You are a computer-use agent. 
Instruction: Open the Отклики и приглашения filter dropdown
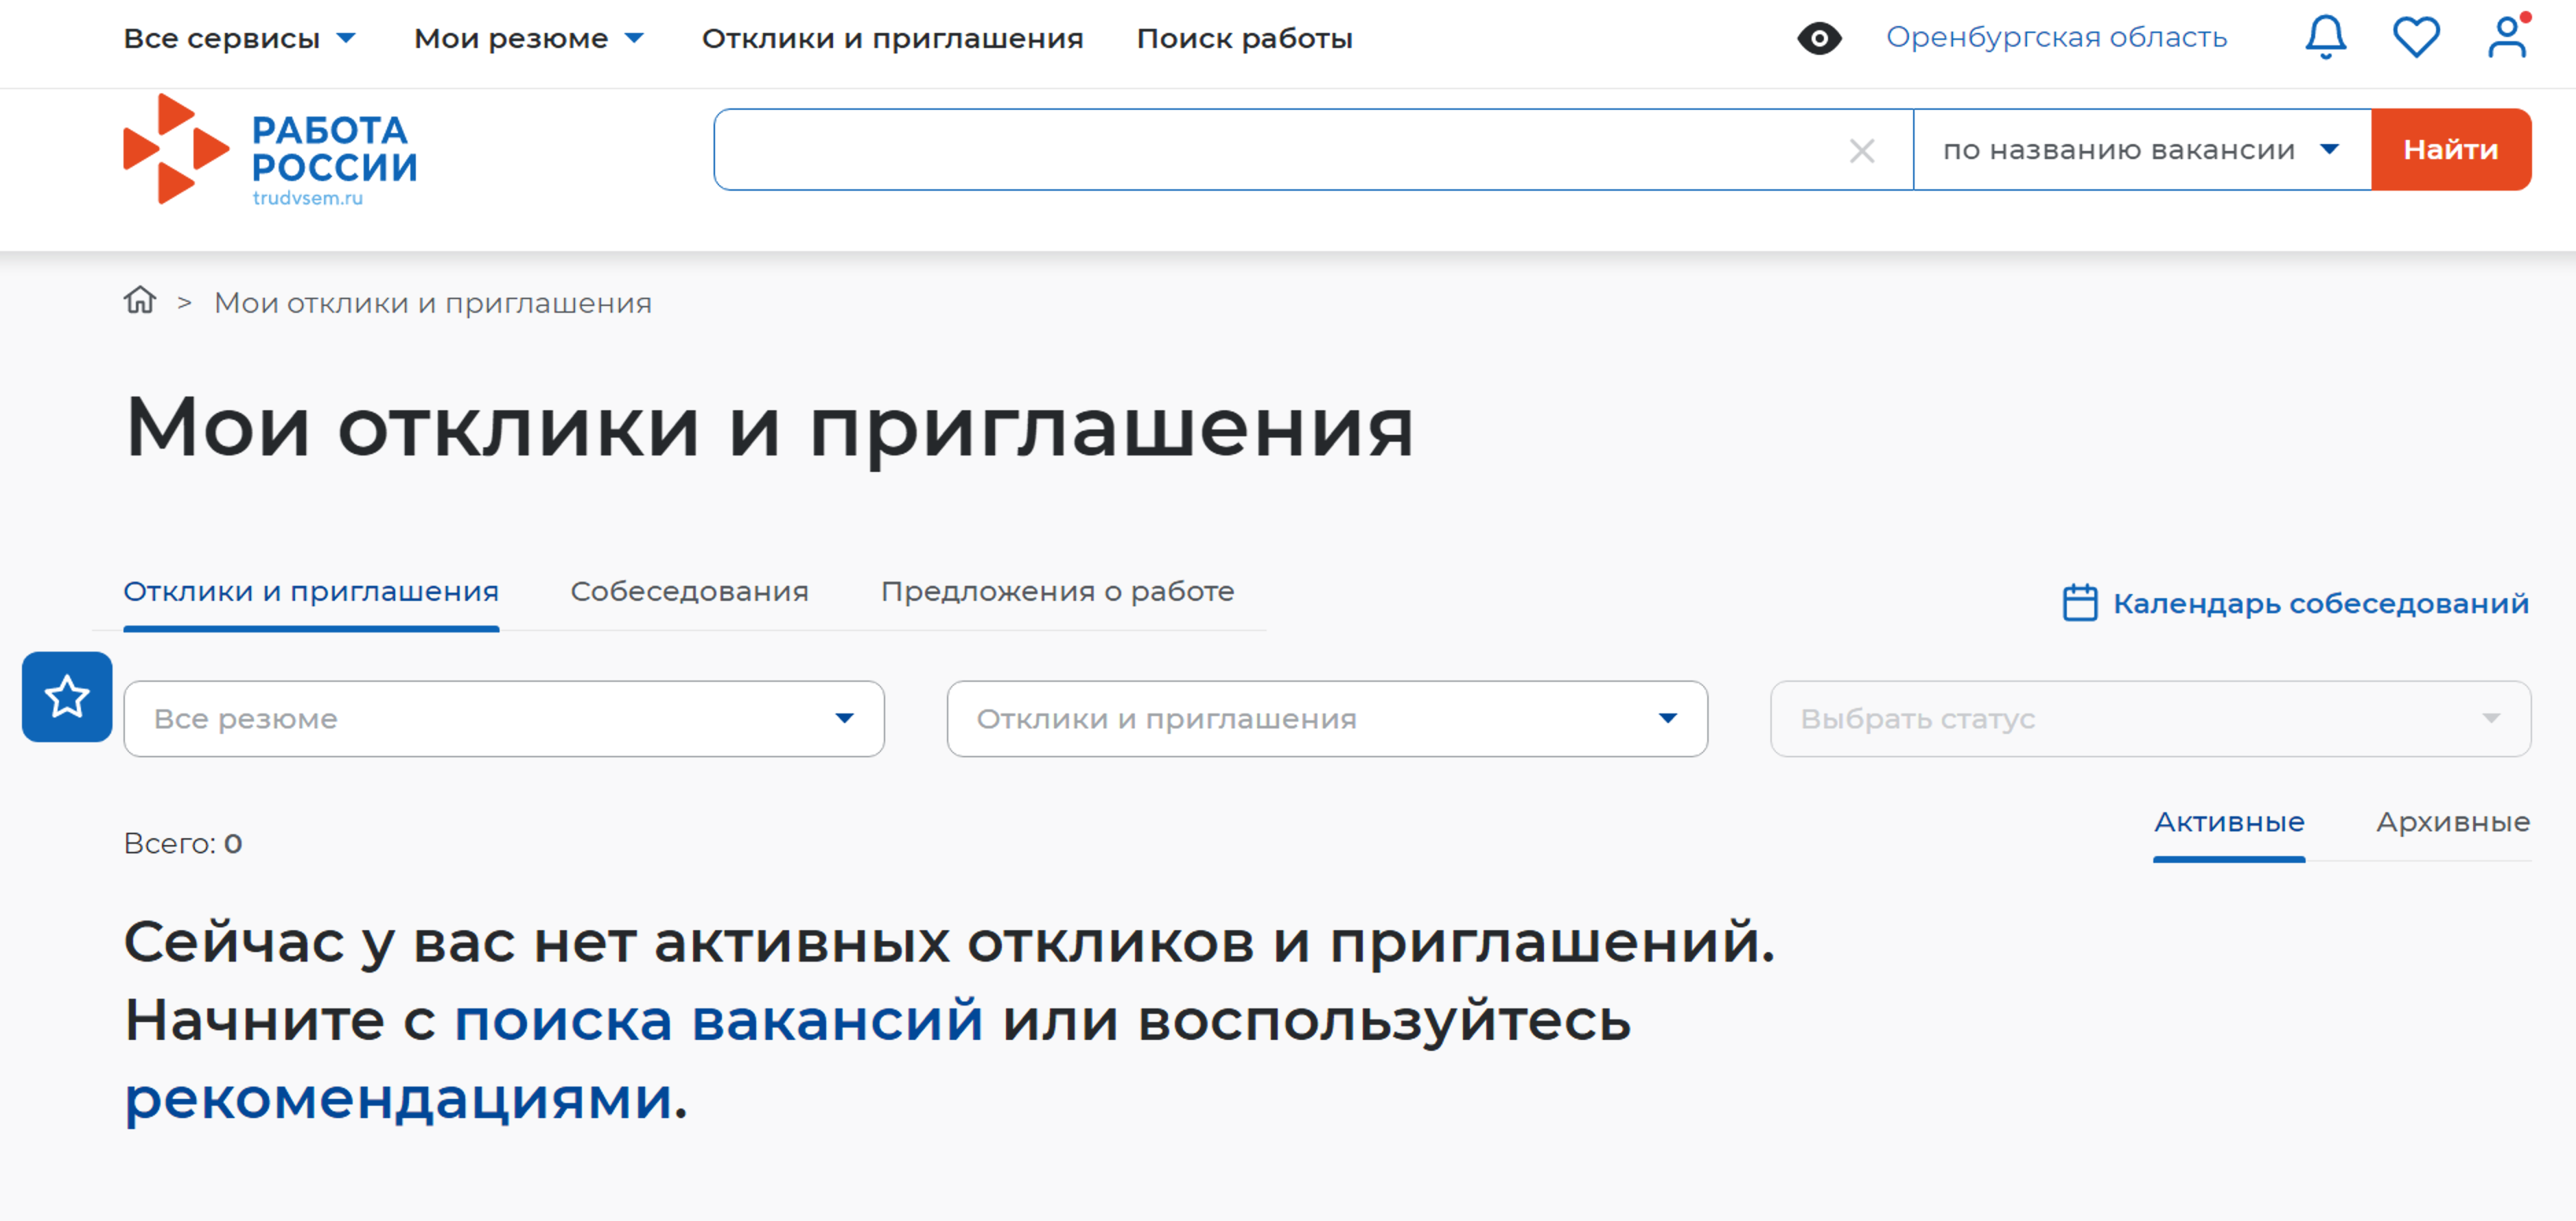tap(1327, 719)
